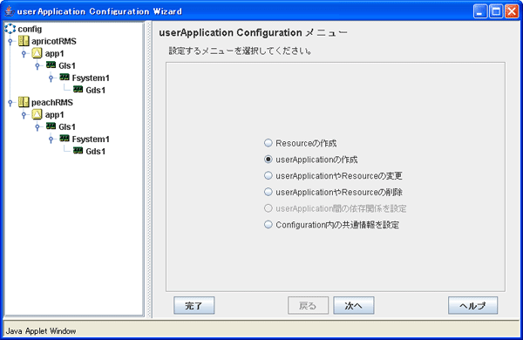The image size is (523, 340).
Task: Click the 完了 (Finish) button
Action: pyautogui.click(x=194, y=305)
